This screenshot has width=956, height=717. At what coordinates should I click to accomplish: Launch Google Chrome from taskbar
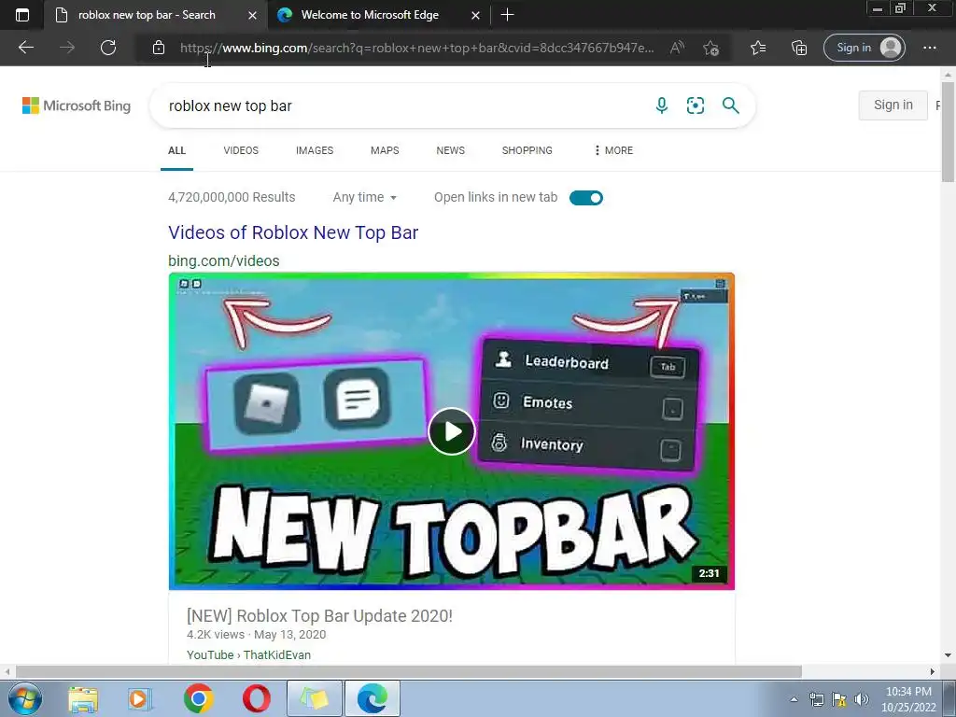198,698
